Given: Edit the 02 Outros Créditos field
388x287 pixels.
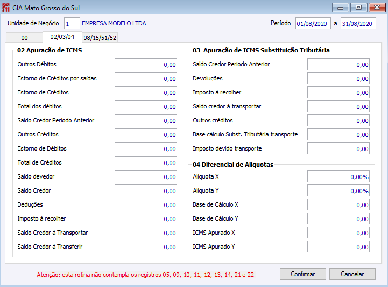Looking at the screenshot, I should click(146, 135).
